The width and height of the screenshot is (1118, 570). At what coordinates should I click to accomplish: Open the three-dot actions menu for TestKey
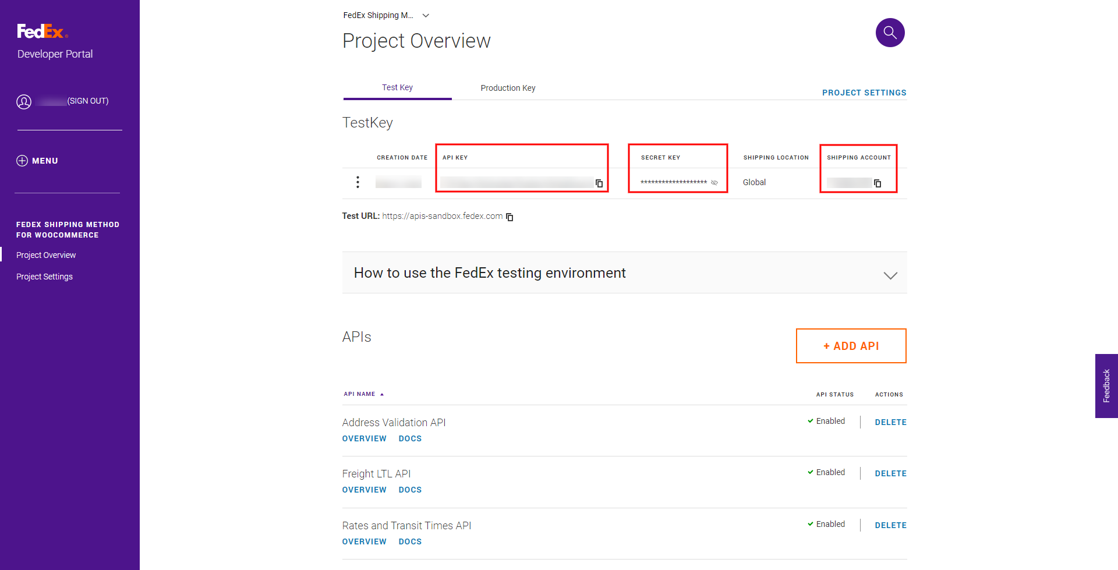point(358,182)
